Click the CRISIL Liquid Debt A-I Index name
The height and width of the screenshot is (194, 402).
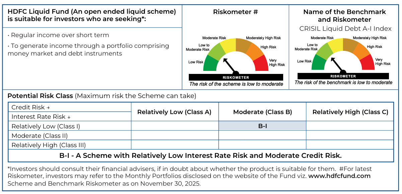point(345,29)
